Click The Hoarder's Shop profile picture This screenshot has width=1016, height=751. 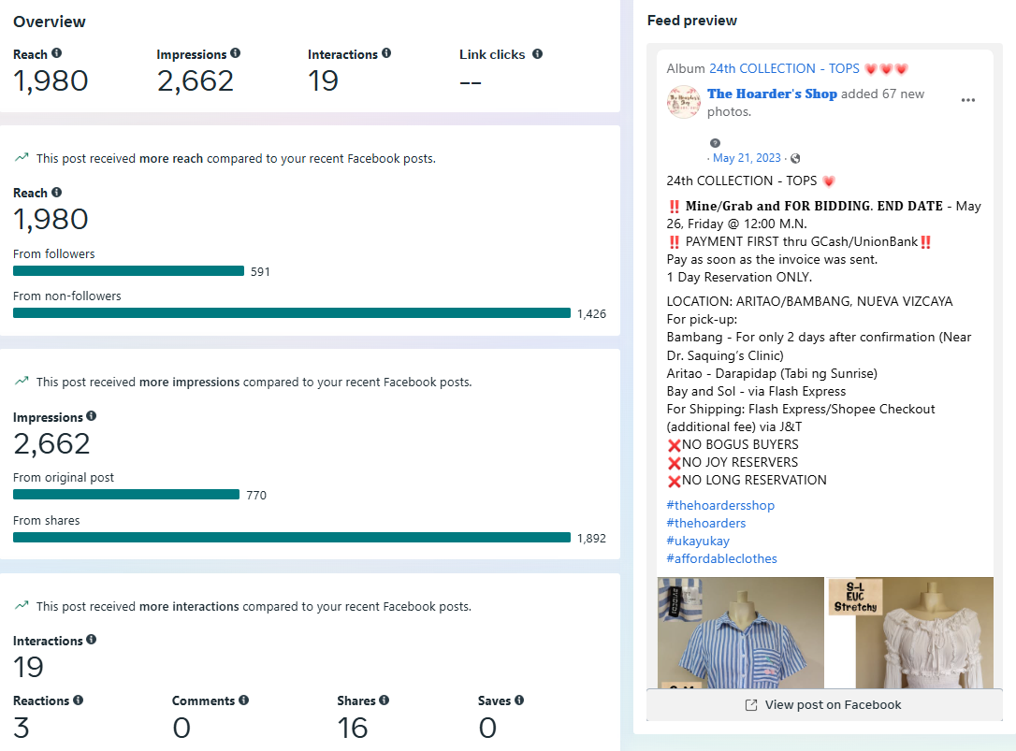(684, 102)
